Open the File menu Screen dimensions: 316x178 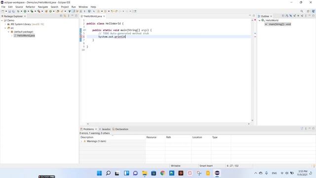click(3, 7)
